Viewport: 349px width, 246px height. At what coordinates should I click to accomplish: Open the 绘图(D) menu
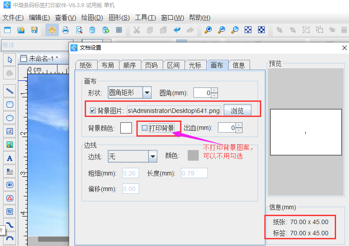coord(92,17)
